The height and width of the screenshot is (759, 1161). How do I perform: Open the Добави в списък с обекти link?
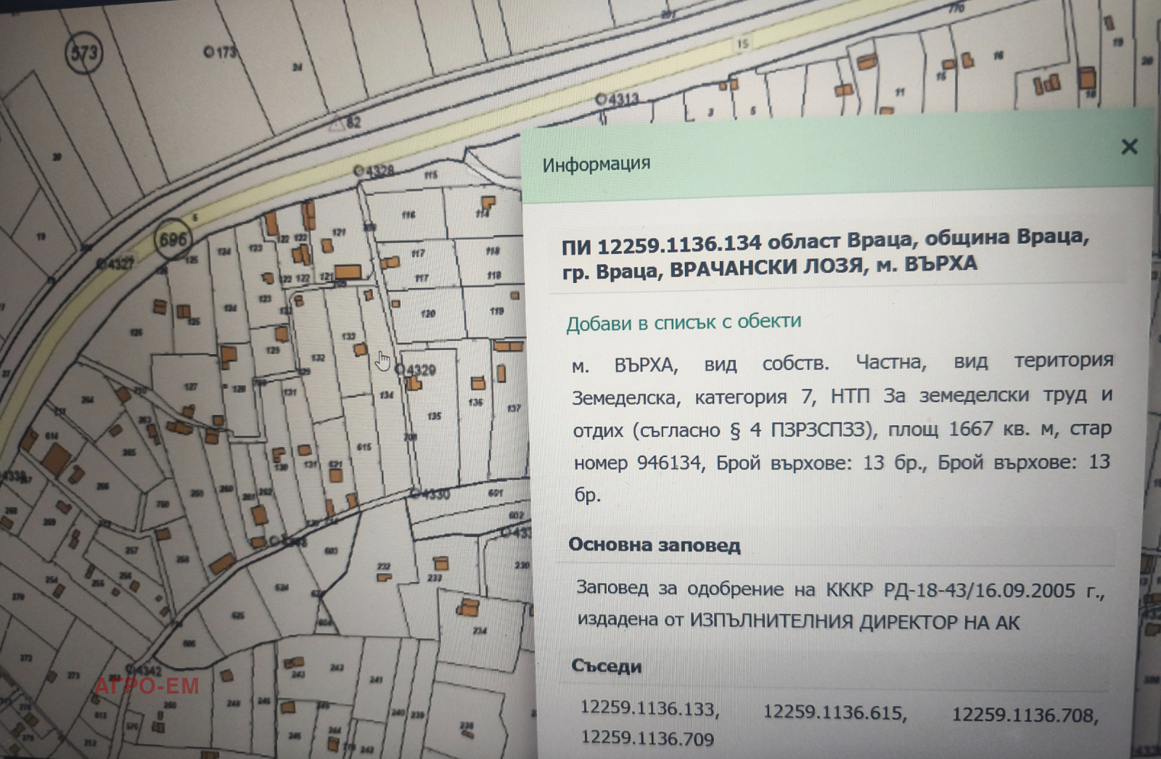[x=684, y=321]
